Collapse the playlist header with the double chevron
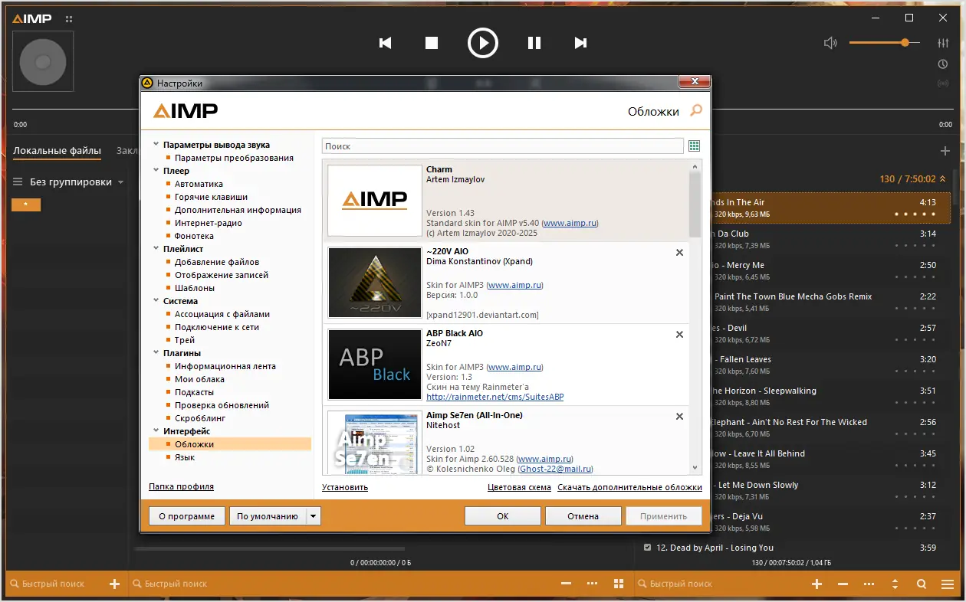Image resolution: width=966 pixels, height=602 pixels. pyautogui.click(x=943, y=178)
